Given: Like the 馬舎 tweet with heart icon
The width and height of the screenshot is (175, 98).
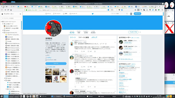Looking at the screenshot, I should pyautogui.click(x=88, y=51).
